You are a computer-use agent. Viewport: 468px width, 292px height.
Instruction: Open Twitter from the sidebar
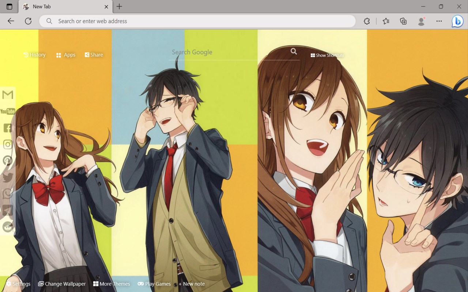[x=8, y=177]
